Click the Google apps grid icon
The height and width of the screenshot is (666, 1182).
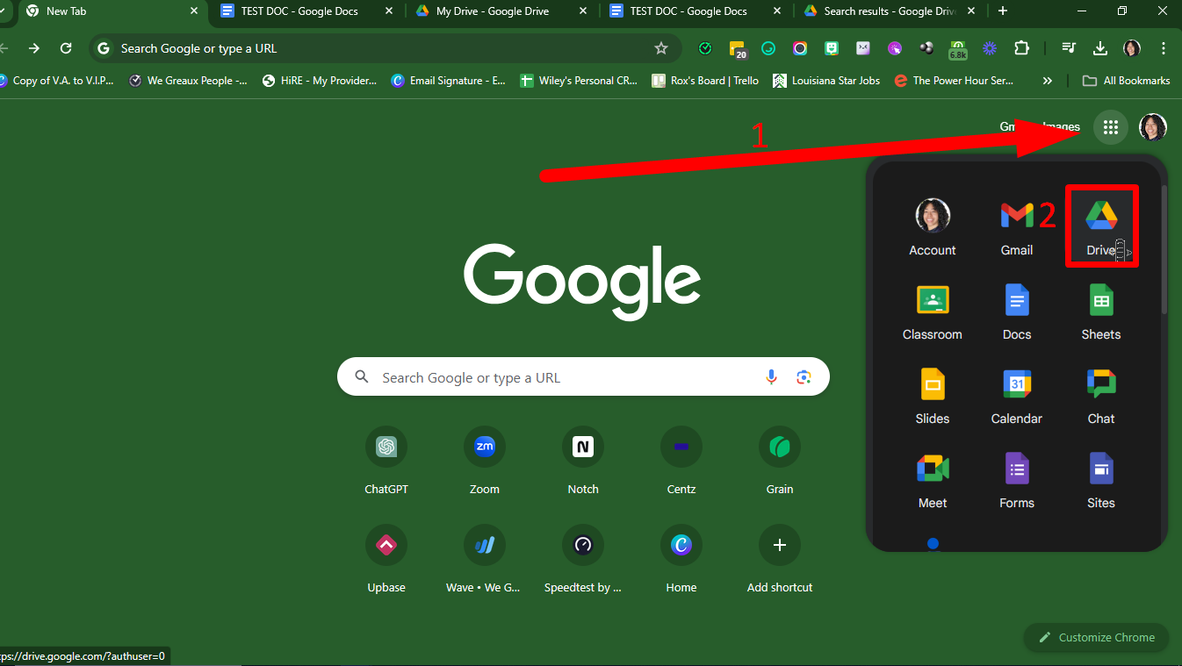pyautogui.click(x=1110, y=127)
